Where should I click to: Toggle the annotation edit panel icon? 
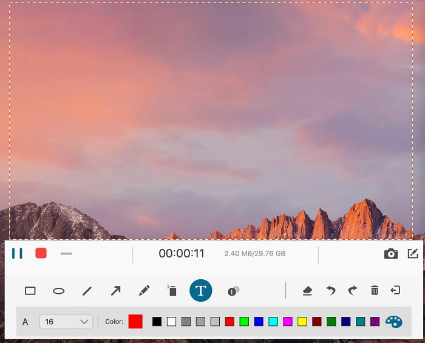[413, 253]
